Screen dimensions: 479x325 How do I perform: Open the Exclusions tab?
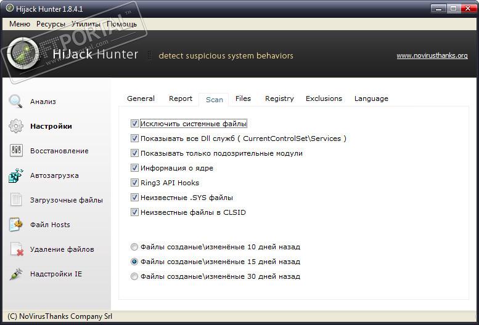coord(324,98)
